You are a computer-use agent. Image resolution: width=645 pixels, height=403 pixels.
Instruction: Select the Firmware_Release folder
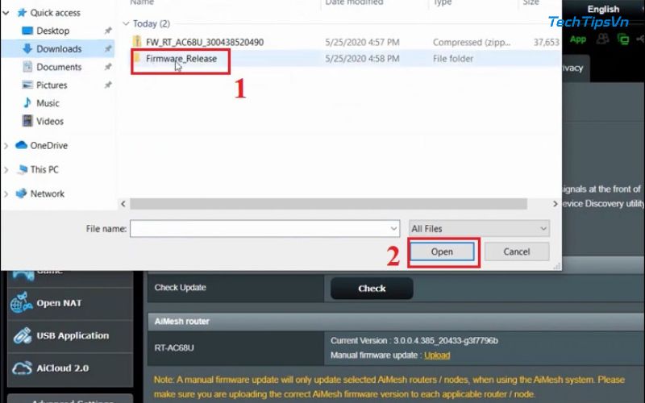181,59
